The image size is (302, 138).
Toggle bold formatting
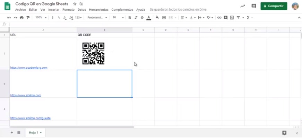tap(130, 18)
